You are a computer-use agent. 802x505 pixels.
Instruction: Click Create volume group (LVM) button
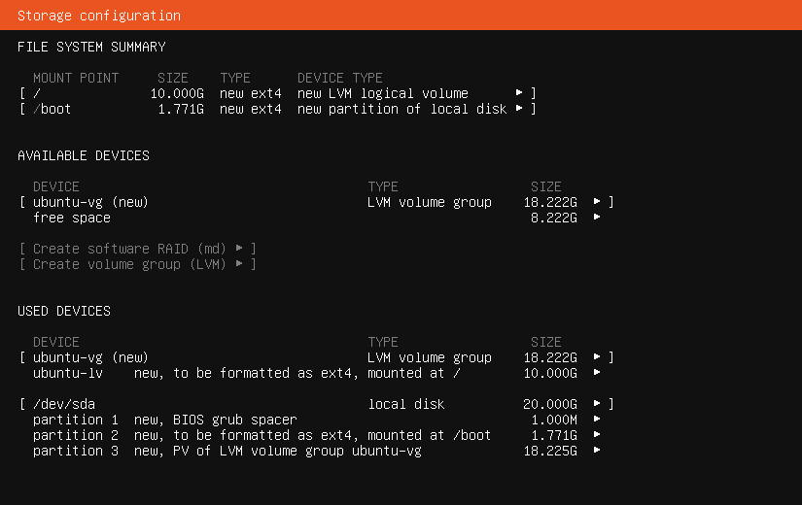137,264
